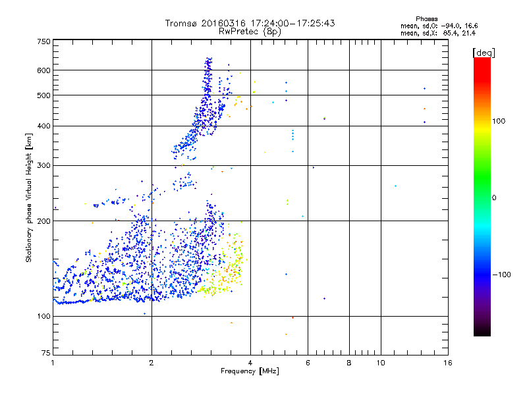This screenshot has height=395, width=527.
Task: Click the 'mean, sd,O: -94.0, 16.6' text
Action: 439,26
